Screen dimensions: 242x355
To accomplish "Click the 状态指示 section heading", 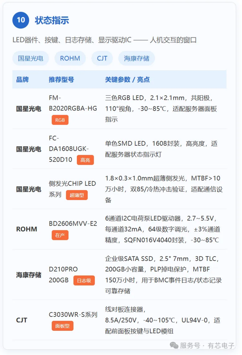I will [52, 20].
